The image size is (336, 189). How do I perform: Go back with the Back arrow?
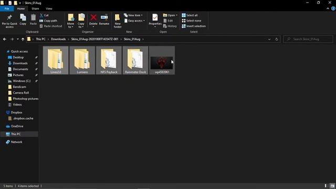pyautogui.click(x=5, y=39)
